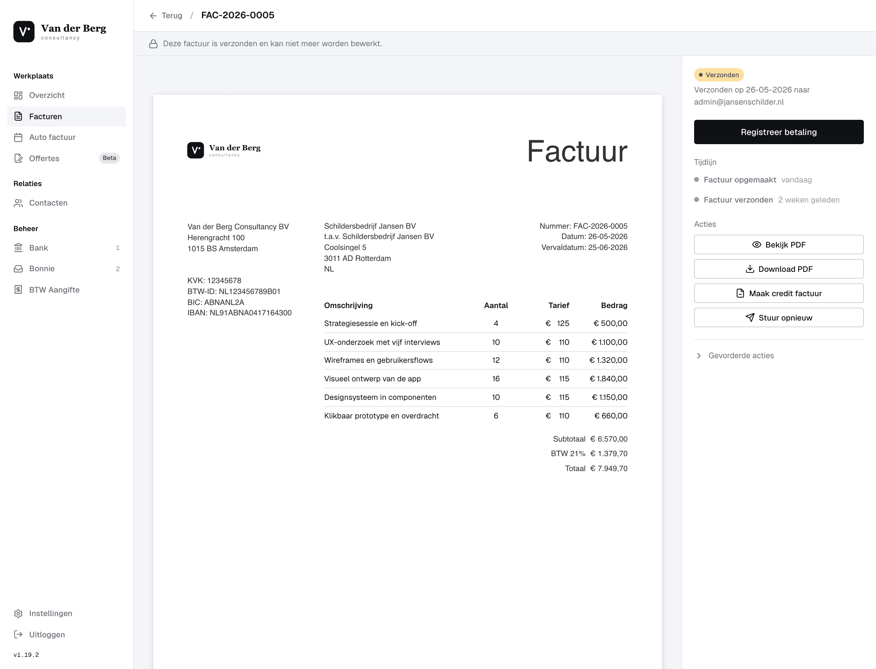This screenshot has height=669, width=876.
Task: Click the Visueel ontwerp van de app row
Action: pyautogui.click(x=476, y=379)
